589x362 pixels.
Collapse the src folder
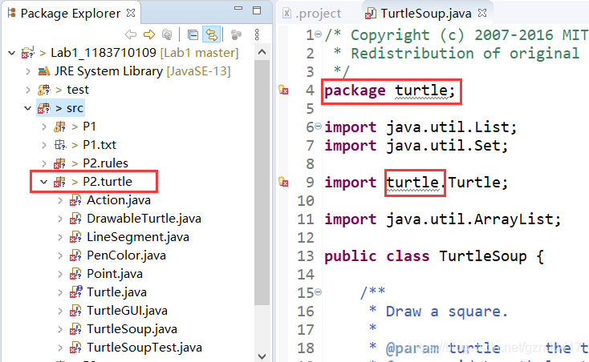28,108
